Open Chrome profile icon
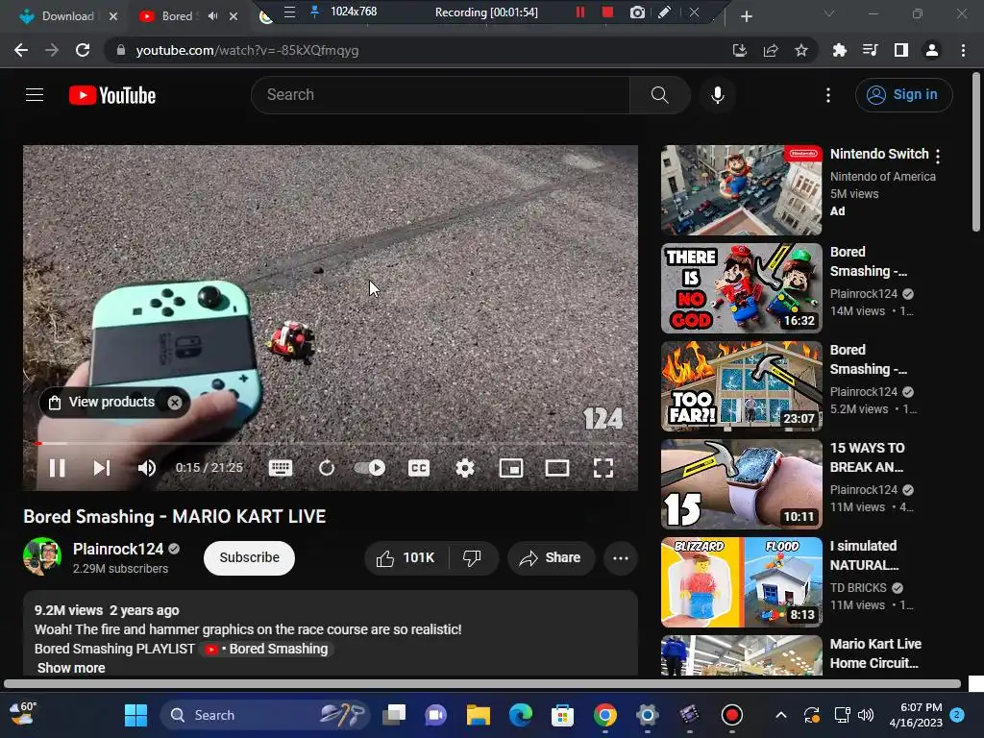This screenshot has height=738, width=984. [932, 50]
